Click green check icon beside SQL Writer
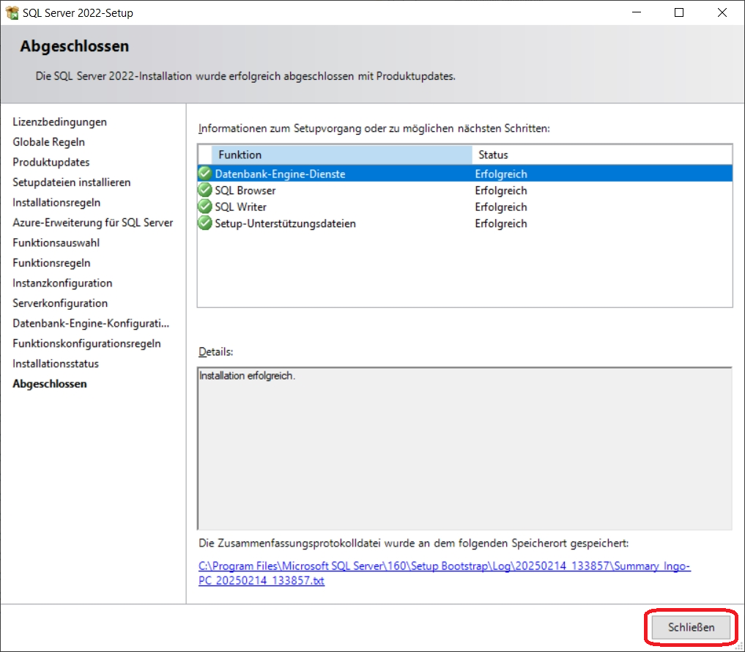Viewport: 745px width, 652px height. (x=205, y=207)
